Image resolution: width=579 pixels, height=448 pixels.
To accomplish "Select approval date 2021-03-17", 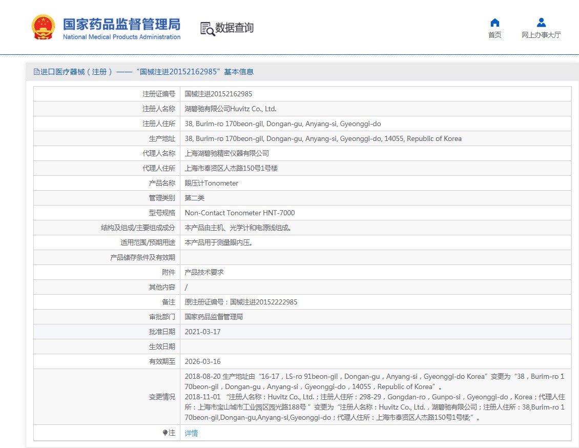I will pyautogui.click(x=202, y=332).
